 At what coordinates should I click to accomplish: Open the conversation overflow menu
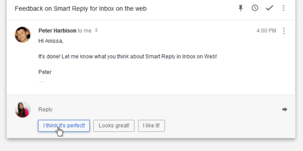coord(284,8)
